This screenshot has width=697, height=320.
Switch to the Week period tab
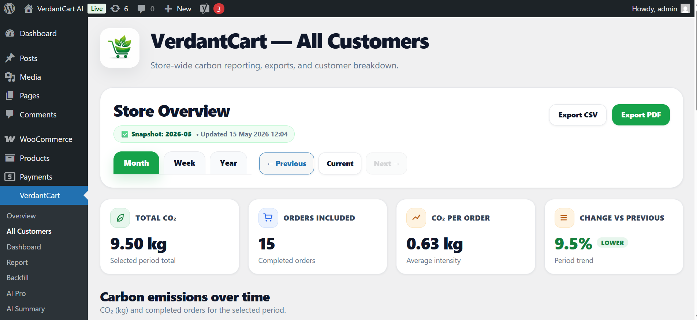click(x=184, y=163)
